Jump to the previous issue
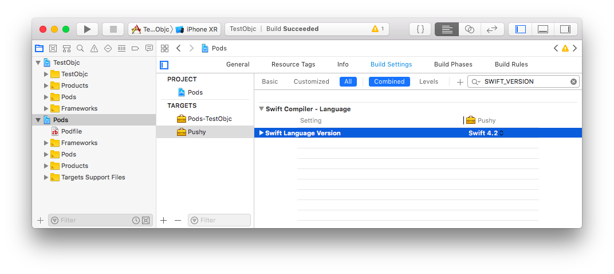The image size is (614, 274). click(x=556, y=48)
